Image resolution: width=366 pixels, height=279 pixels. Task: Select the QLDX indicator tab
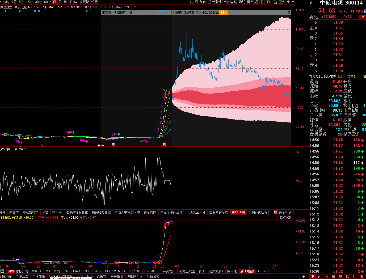(x=262, y=271)
